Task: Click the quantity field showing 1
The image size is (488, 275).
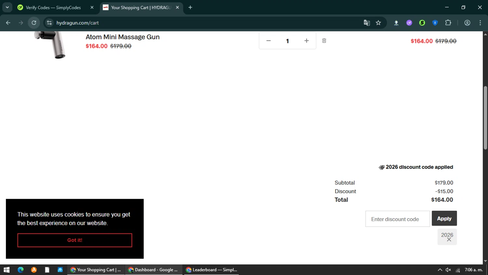Action: (287, 41)
